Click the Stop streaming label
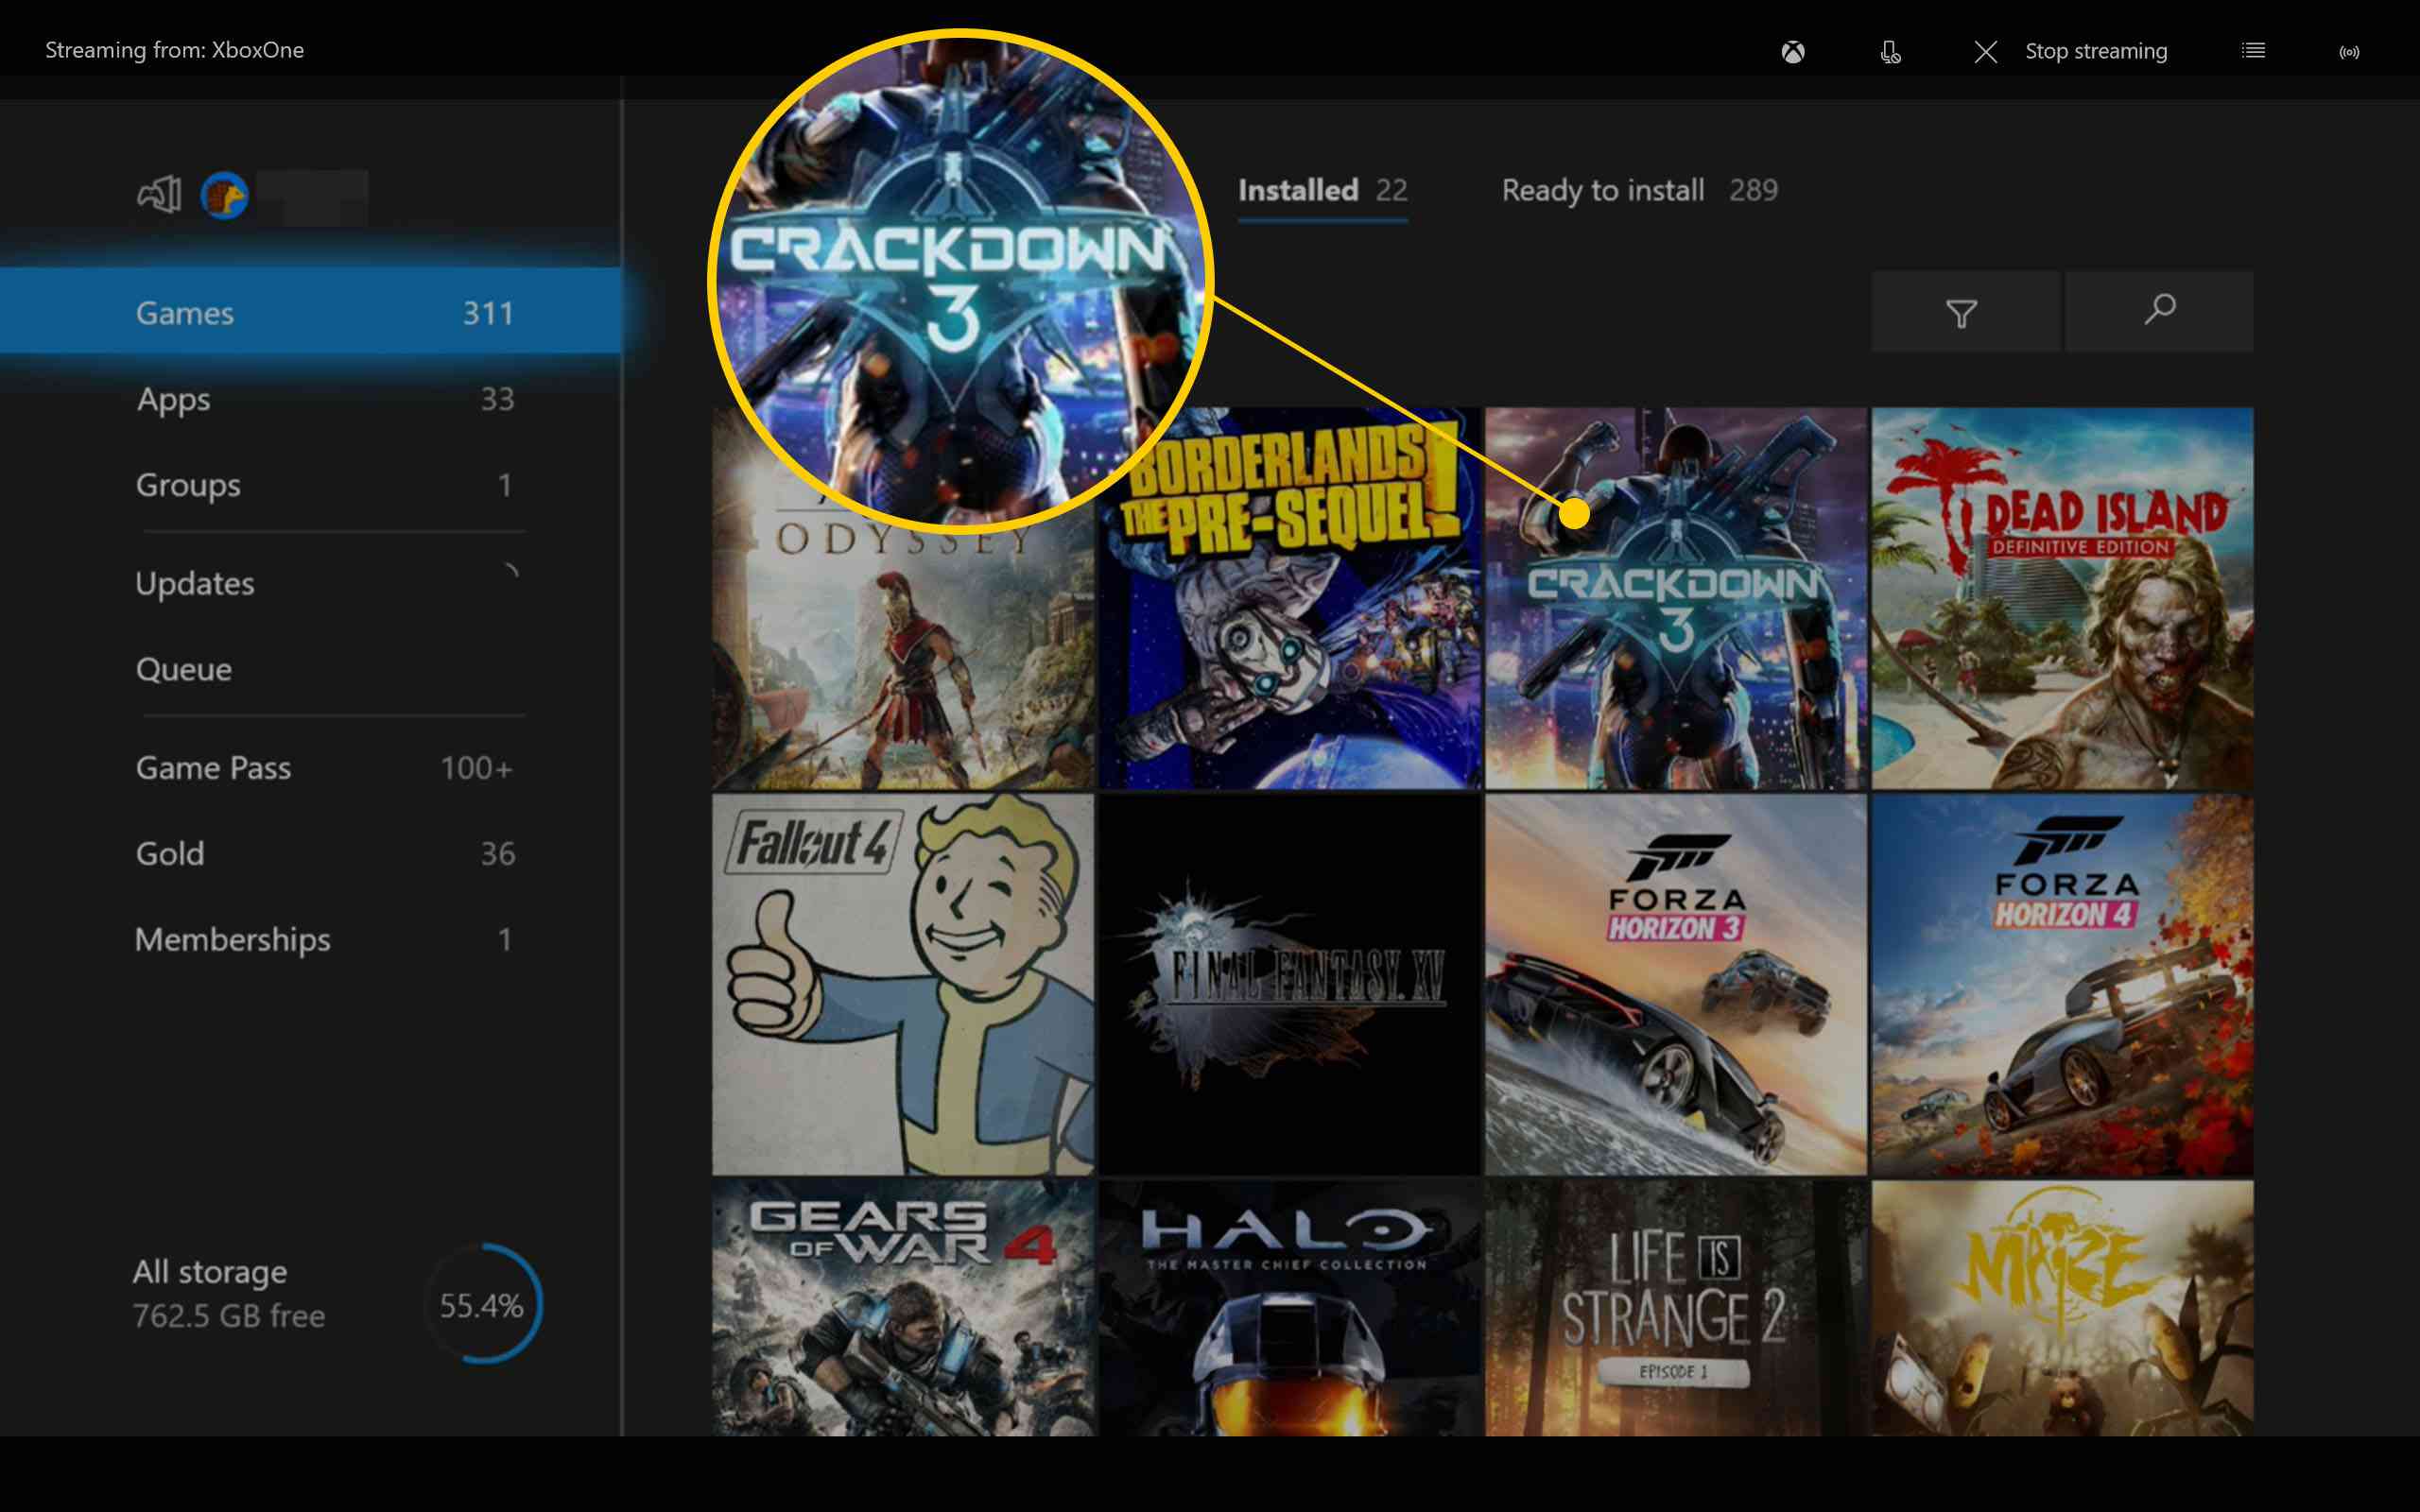 (x=2096, y=51)
